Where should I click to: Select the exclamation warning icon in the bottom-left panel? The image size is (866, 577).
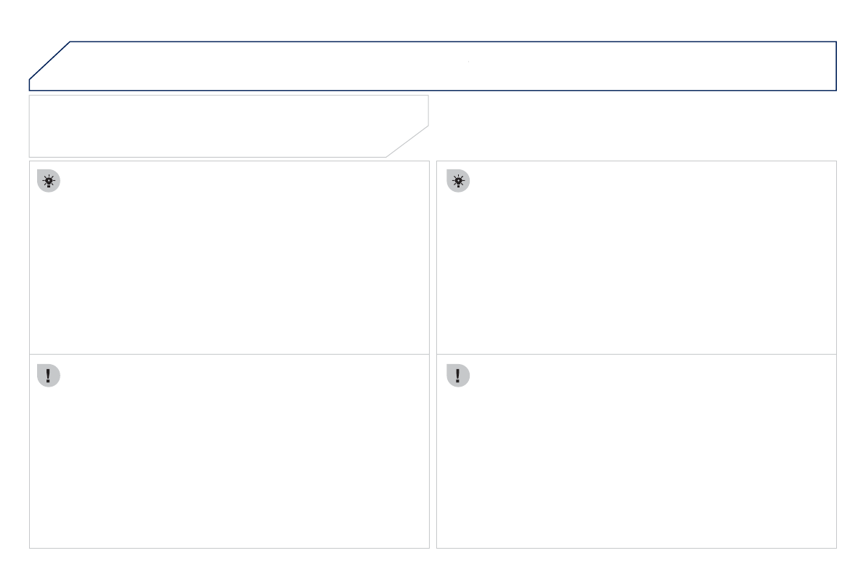tap(49, 375)
